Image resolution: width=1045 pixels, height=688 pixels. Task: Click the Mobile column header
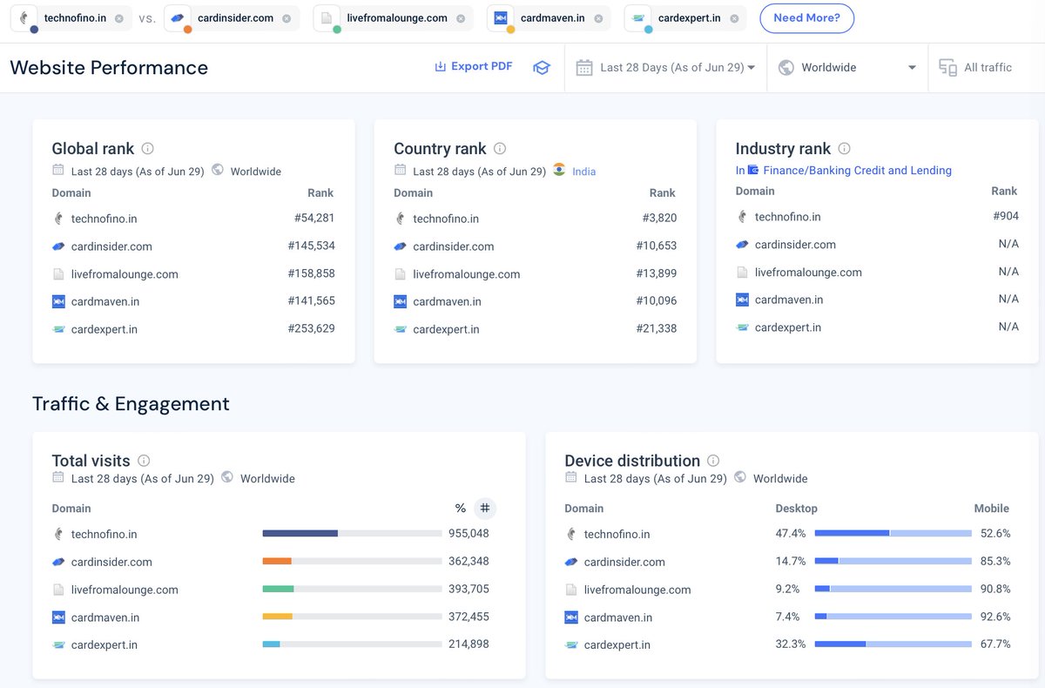click(992, 509)
